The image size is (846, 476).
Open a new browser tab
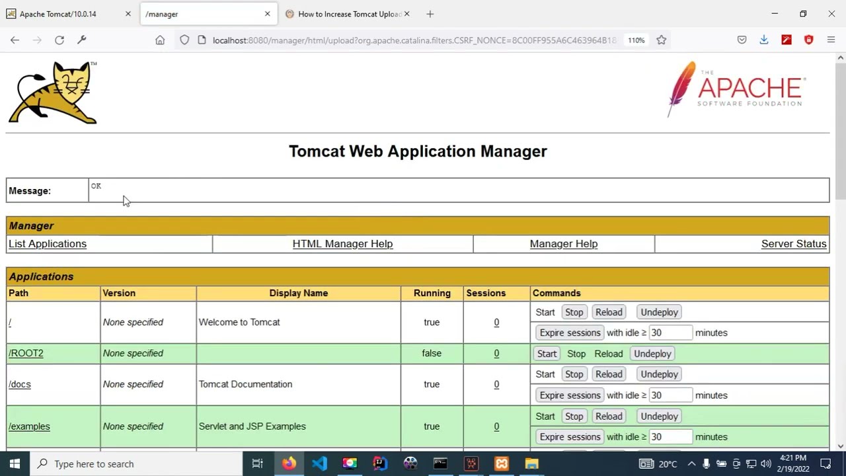pos(430,14)
